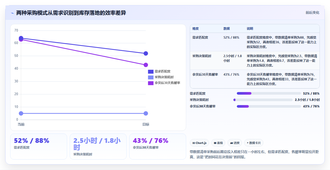330x170 pixels.
Task: Select the Chart.js chip
Action: [199, 143]
